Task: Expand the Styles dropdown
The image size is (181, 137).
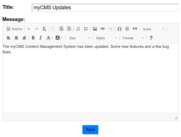Action: tap(106, 38)
